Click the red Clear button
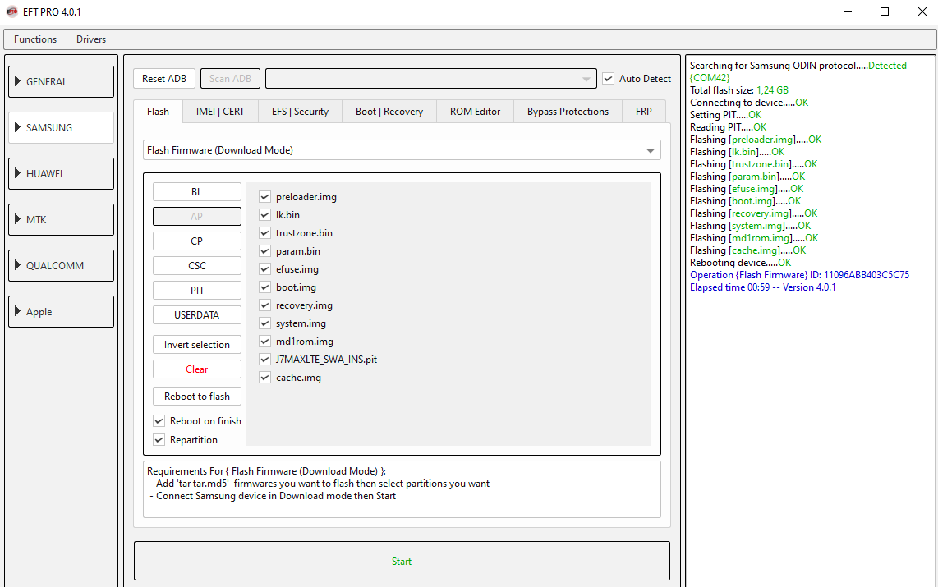This screenshot has width=938, height=587. click(197, 369)
